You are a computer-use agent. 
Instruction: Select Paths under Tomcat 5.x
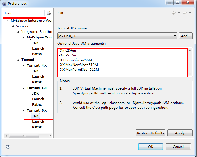37,104
